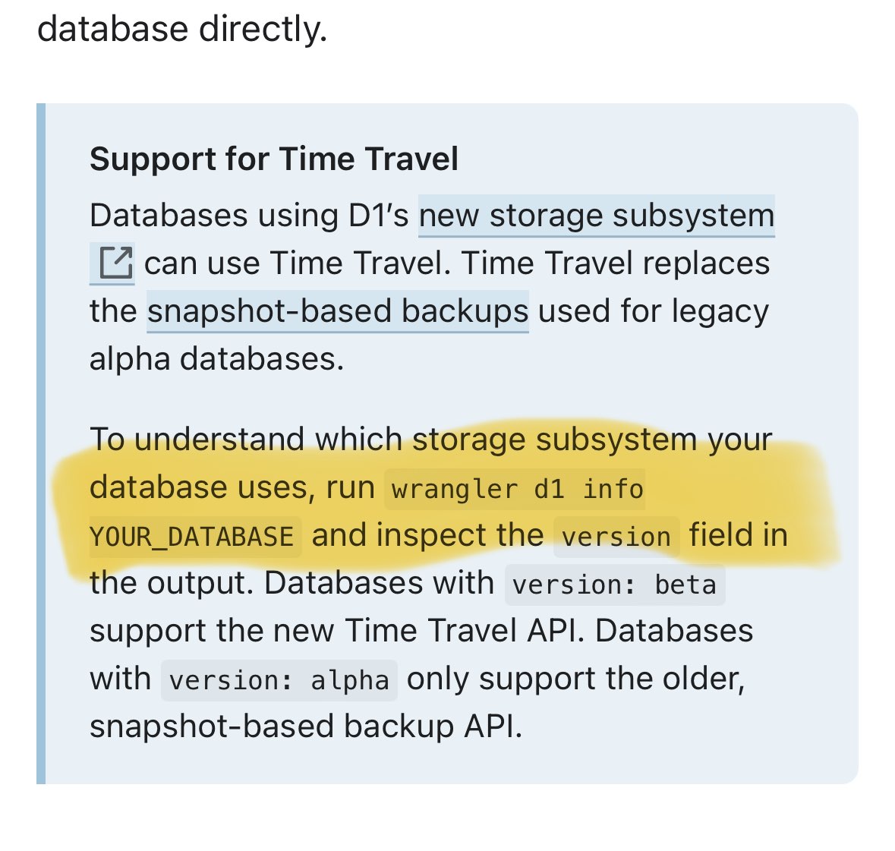Open the external link icon after storage subsystem
This screenshot has width=895, height=851.
(x=112, y=263)
